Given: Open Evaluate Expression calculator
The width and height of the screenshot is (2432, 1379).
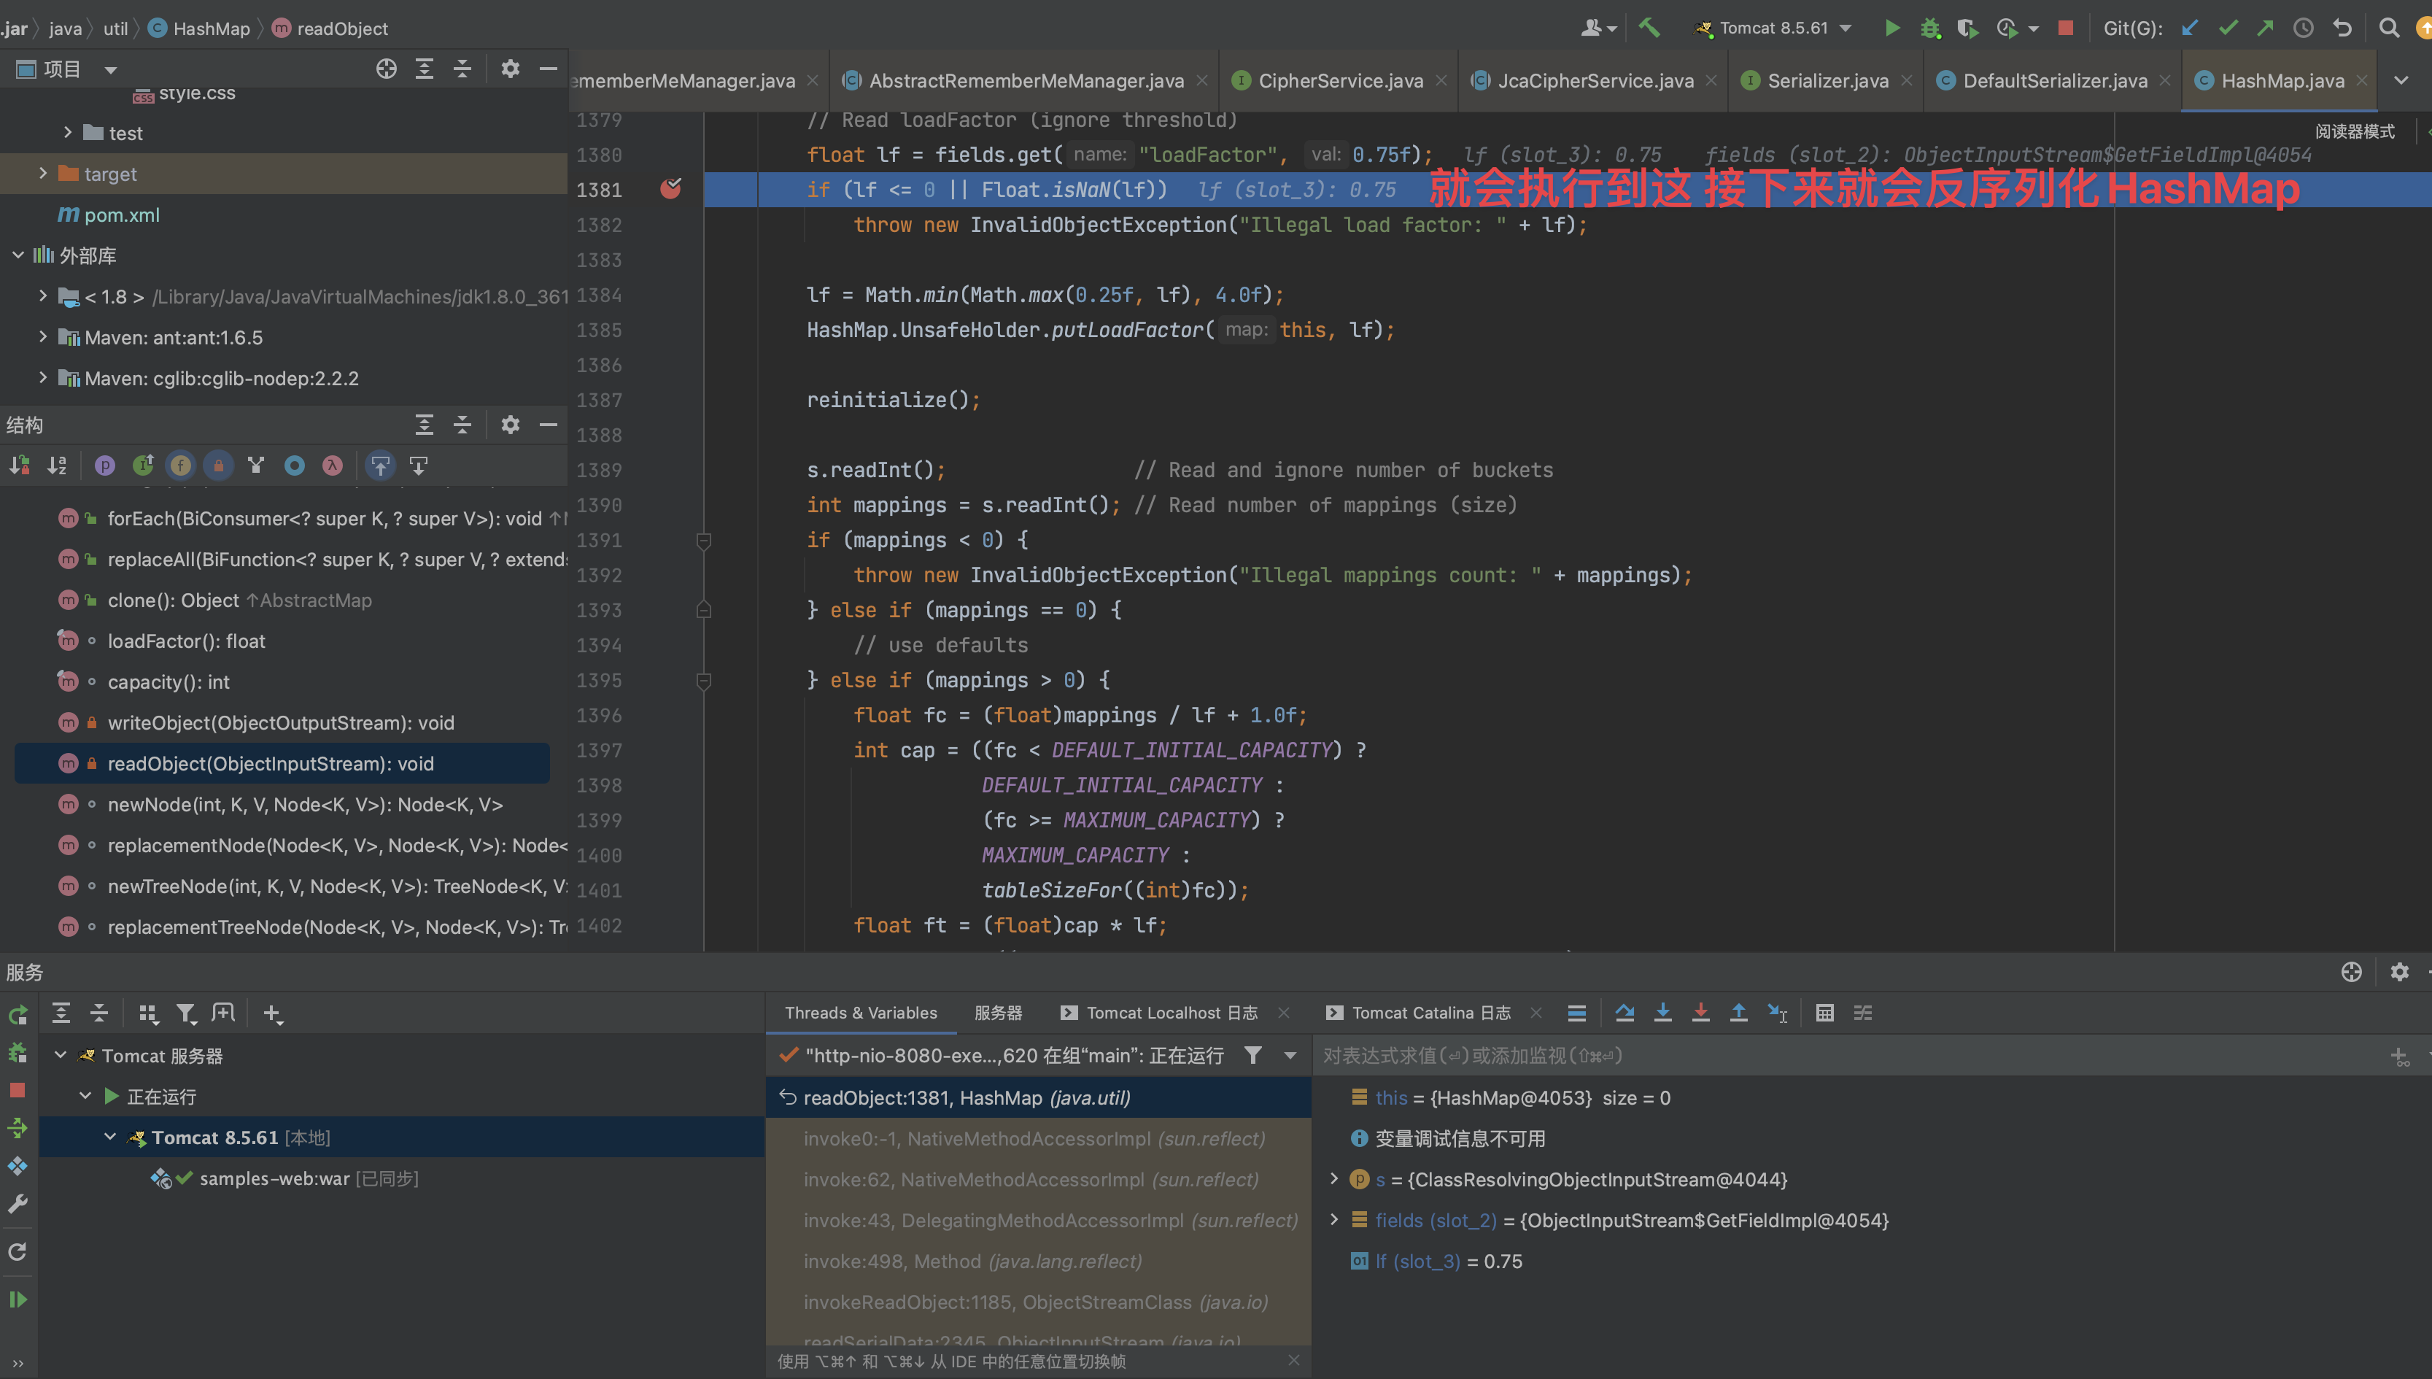Looking at the screenshot, I should pos(1824,1013).
